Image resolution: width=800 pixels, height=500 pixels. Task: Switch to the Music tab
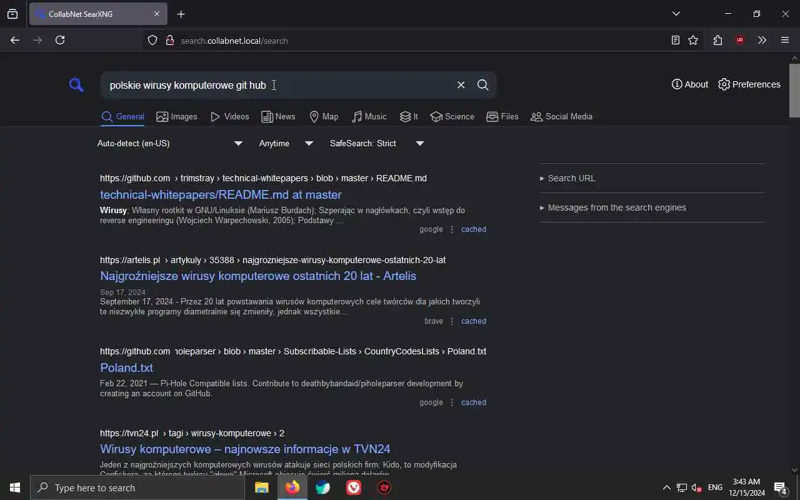click(x=369, y=117)
